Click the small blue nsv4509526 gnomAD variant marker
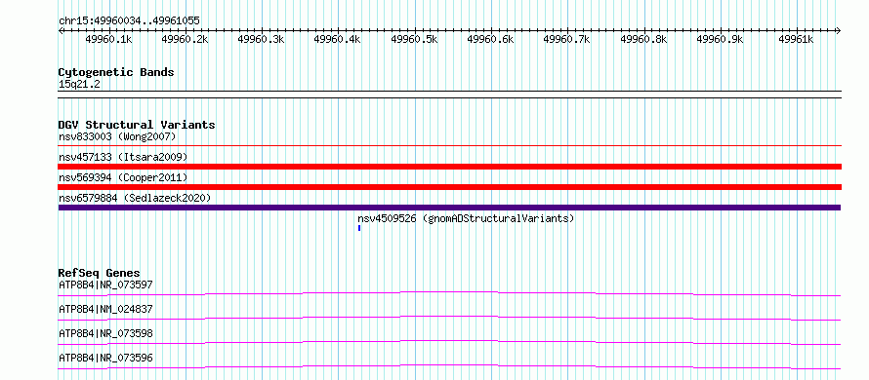Image resolution: width=869 pixels, height=380 pixels. pyautogui.click(x=359, y=228)
